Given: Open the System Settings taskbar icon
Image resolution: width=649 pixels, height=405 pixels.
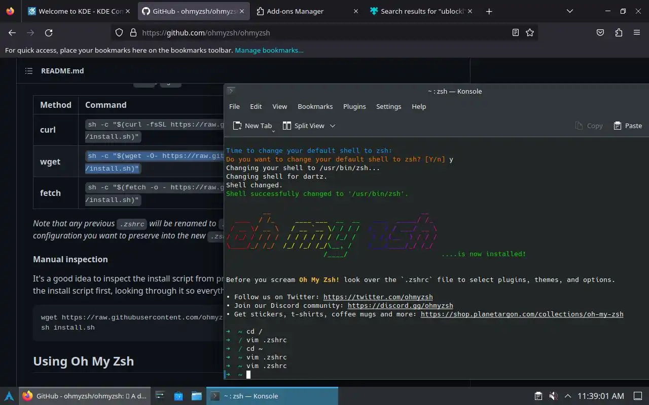Looking at the screenshot, I should [x=160, y=396].
